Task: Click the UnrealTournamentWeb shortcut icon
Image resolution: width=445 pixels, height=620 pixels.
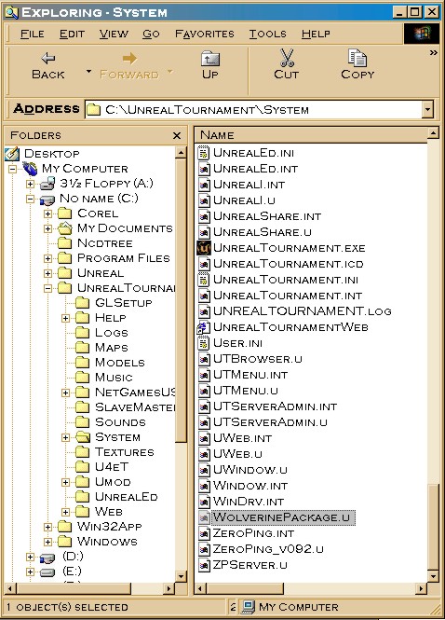Action: (203, 327)
